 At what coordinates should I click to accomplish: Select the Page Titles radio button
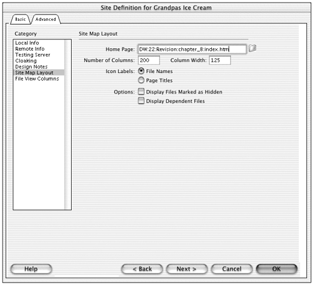[x=141, y=80]
